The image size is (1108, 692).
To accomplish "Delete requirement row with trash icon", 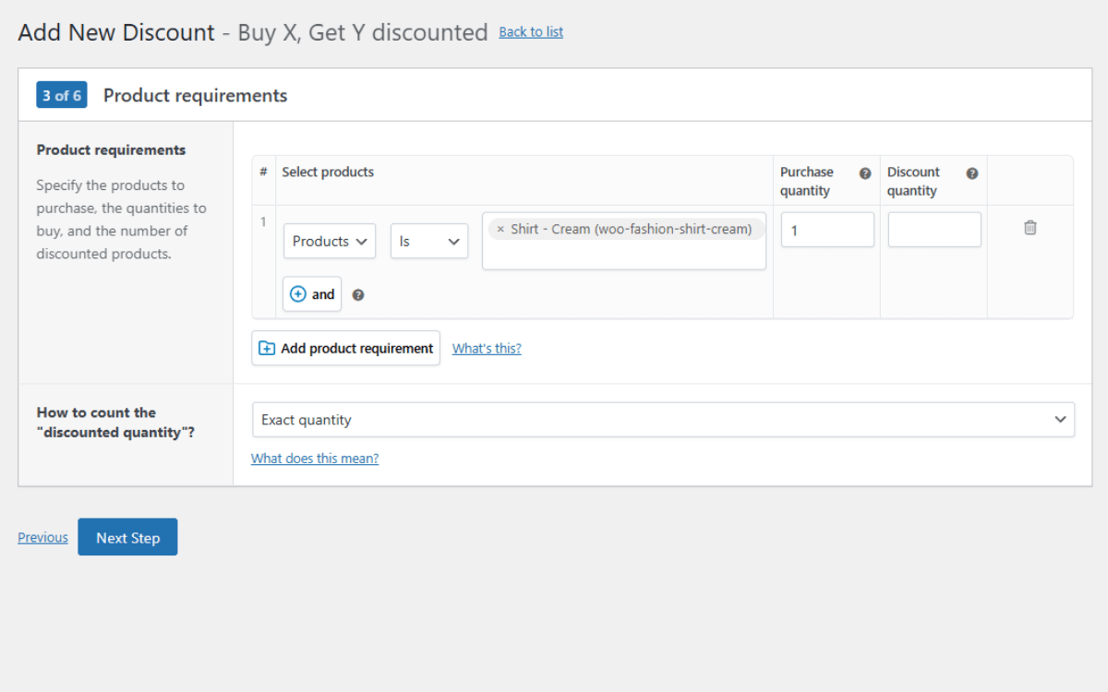I will (x=1030, y=228).
